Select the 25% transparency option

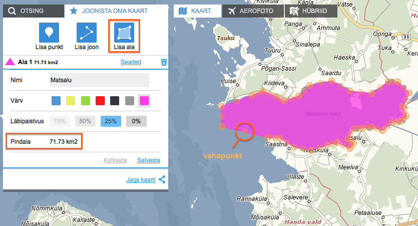(x=111, y=121)
